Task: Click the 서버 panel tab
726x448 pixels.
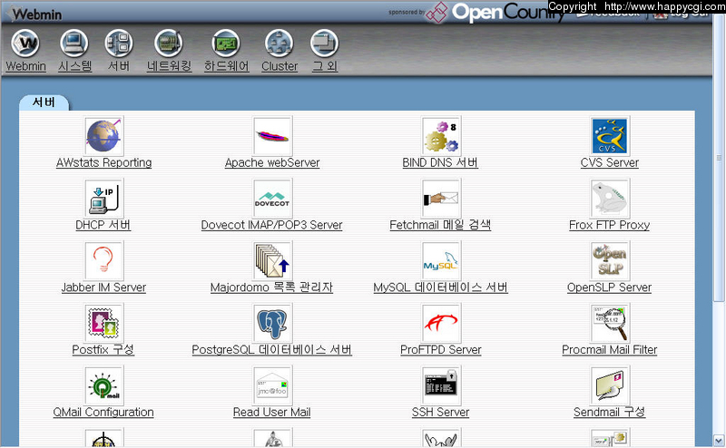Action: point(44,102)
